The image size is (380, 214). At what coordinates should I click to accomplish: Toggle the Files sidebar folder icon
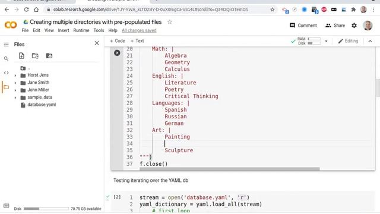(x=7, y=87)
